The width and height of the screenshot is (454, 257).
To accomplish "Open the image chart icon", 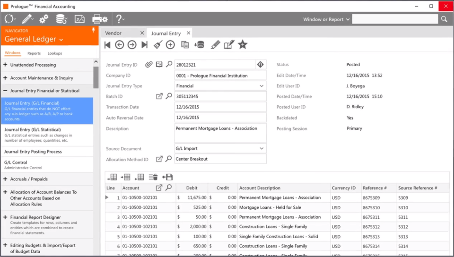I will click(x=79, y=19).
